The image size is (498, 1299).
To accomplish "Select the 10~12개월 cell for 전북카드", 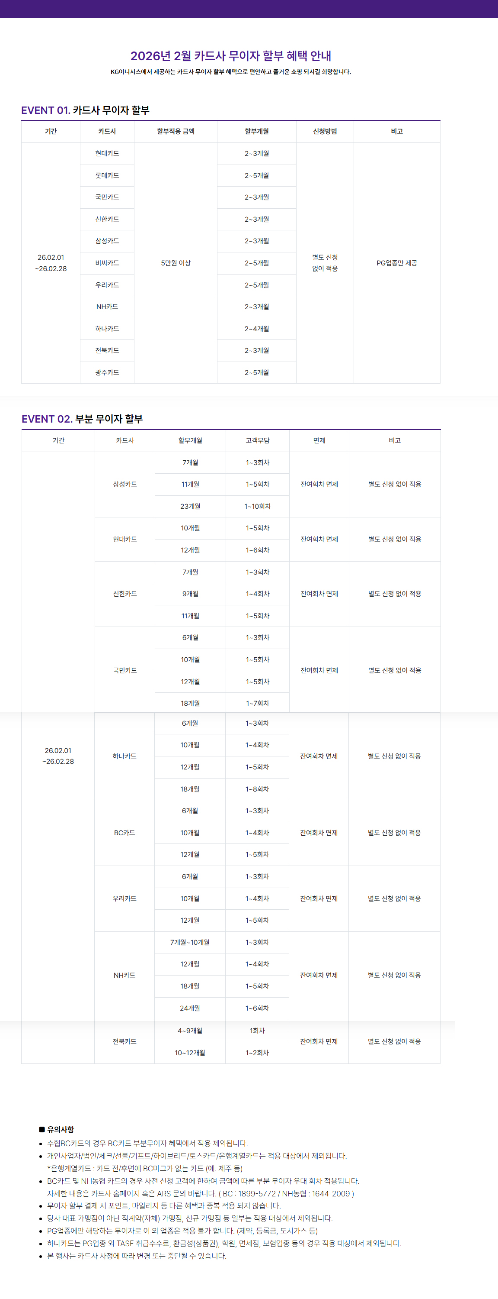I will pyautogui.click(x=190, y=1053).
